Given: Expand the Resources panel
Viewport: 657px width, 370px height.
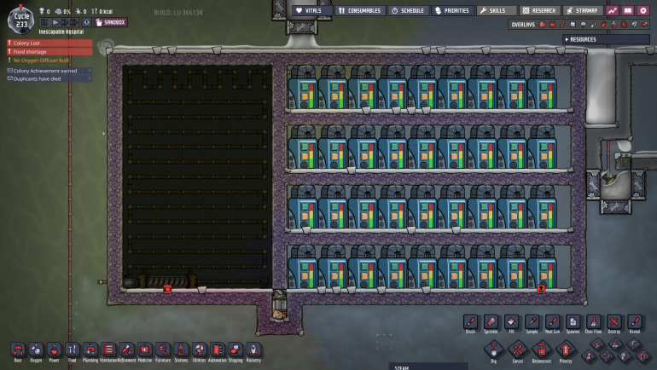Looking at the screenshot, I should coord(606,39).
